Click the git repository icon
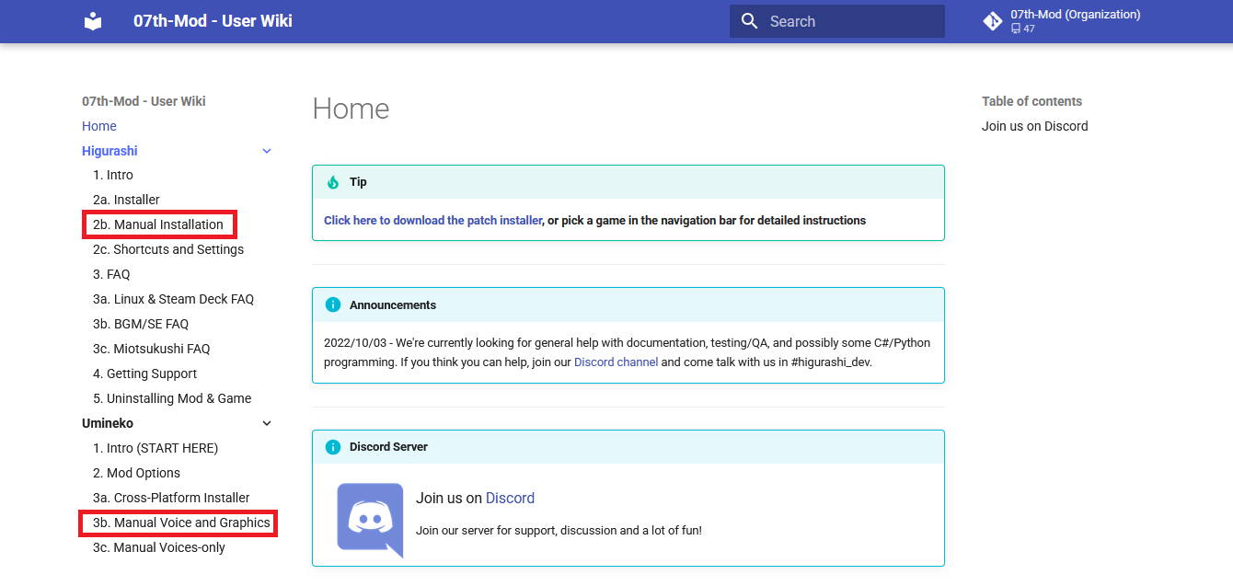 pos(992,21)
